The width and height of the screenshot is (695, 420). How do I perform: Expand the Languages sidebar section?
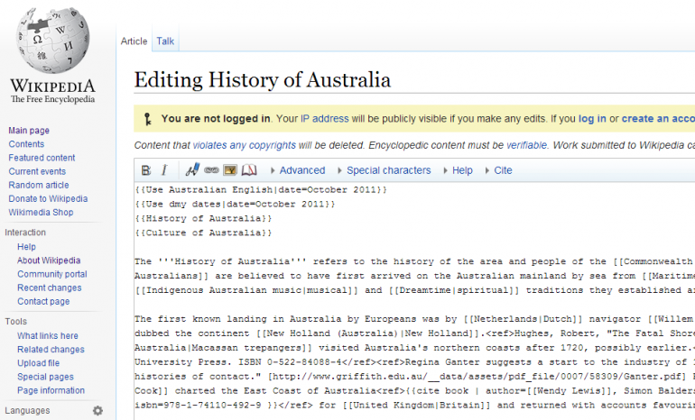click(x=27, y=411)
